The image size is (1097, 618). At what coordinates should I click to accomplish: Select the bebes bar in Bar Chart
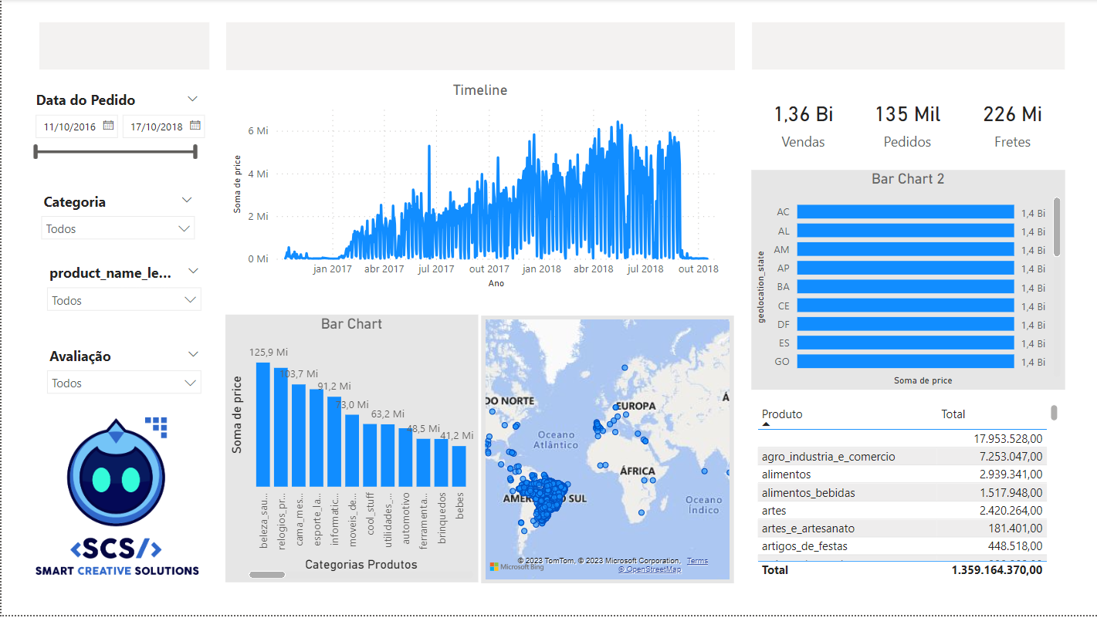point(459,466)
